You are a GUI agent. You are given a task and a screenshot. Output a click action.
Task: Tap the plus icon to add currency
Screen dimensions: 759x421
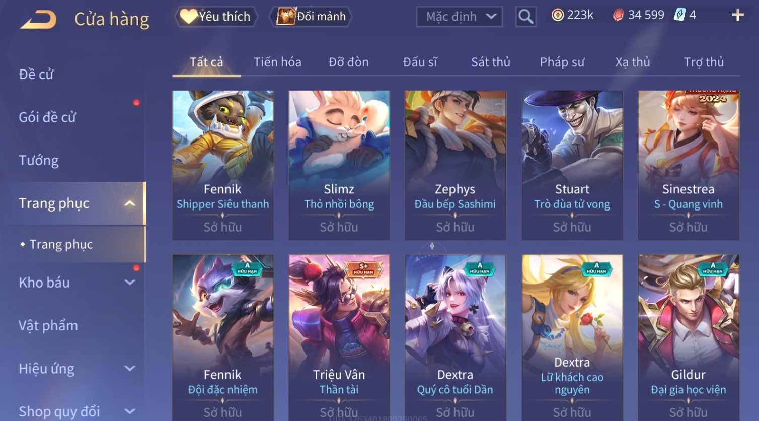pyautogui.click(x=737, y=15)
